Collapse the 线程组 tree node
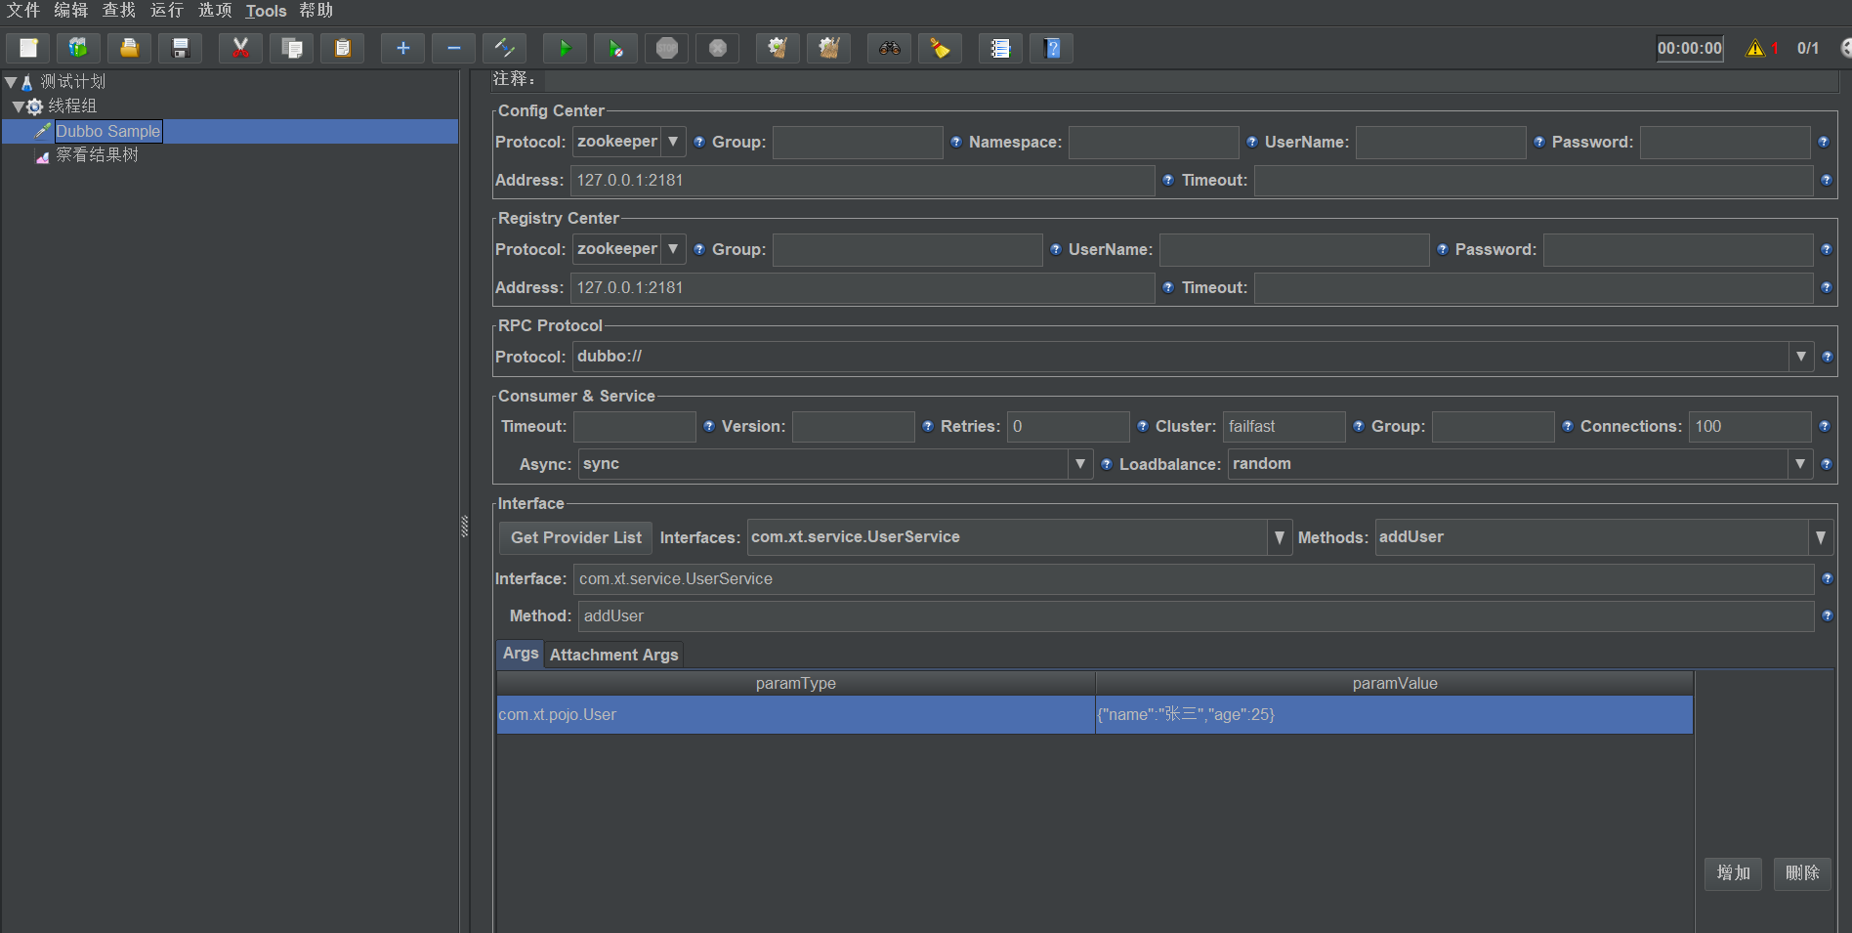The height and width of the screenshot is (933, 1852). pyautogui.click(x=18, y=106)
